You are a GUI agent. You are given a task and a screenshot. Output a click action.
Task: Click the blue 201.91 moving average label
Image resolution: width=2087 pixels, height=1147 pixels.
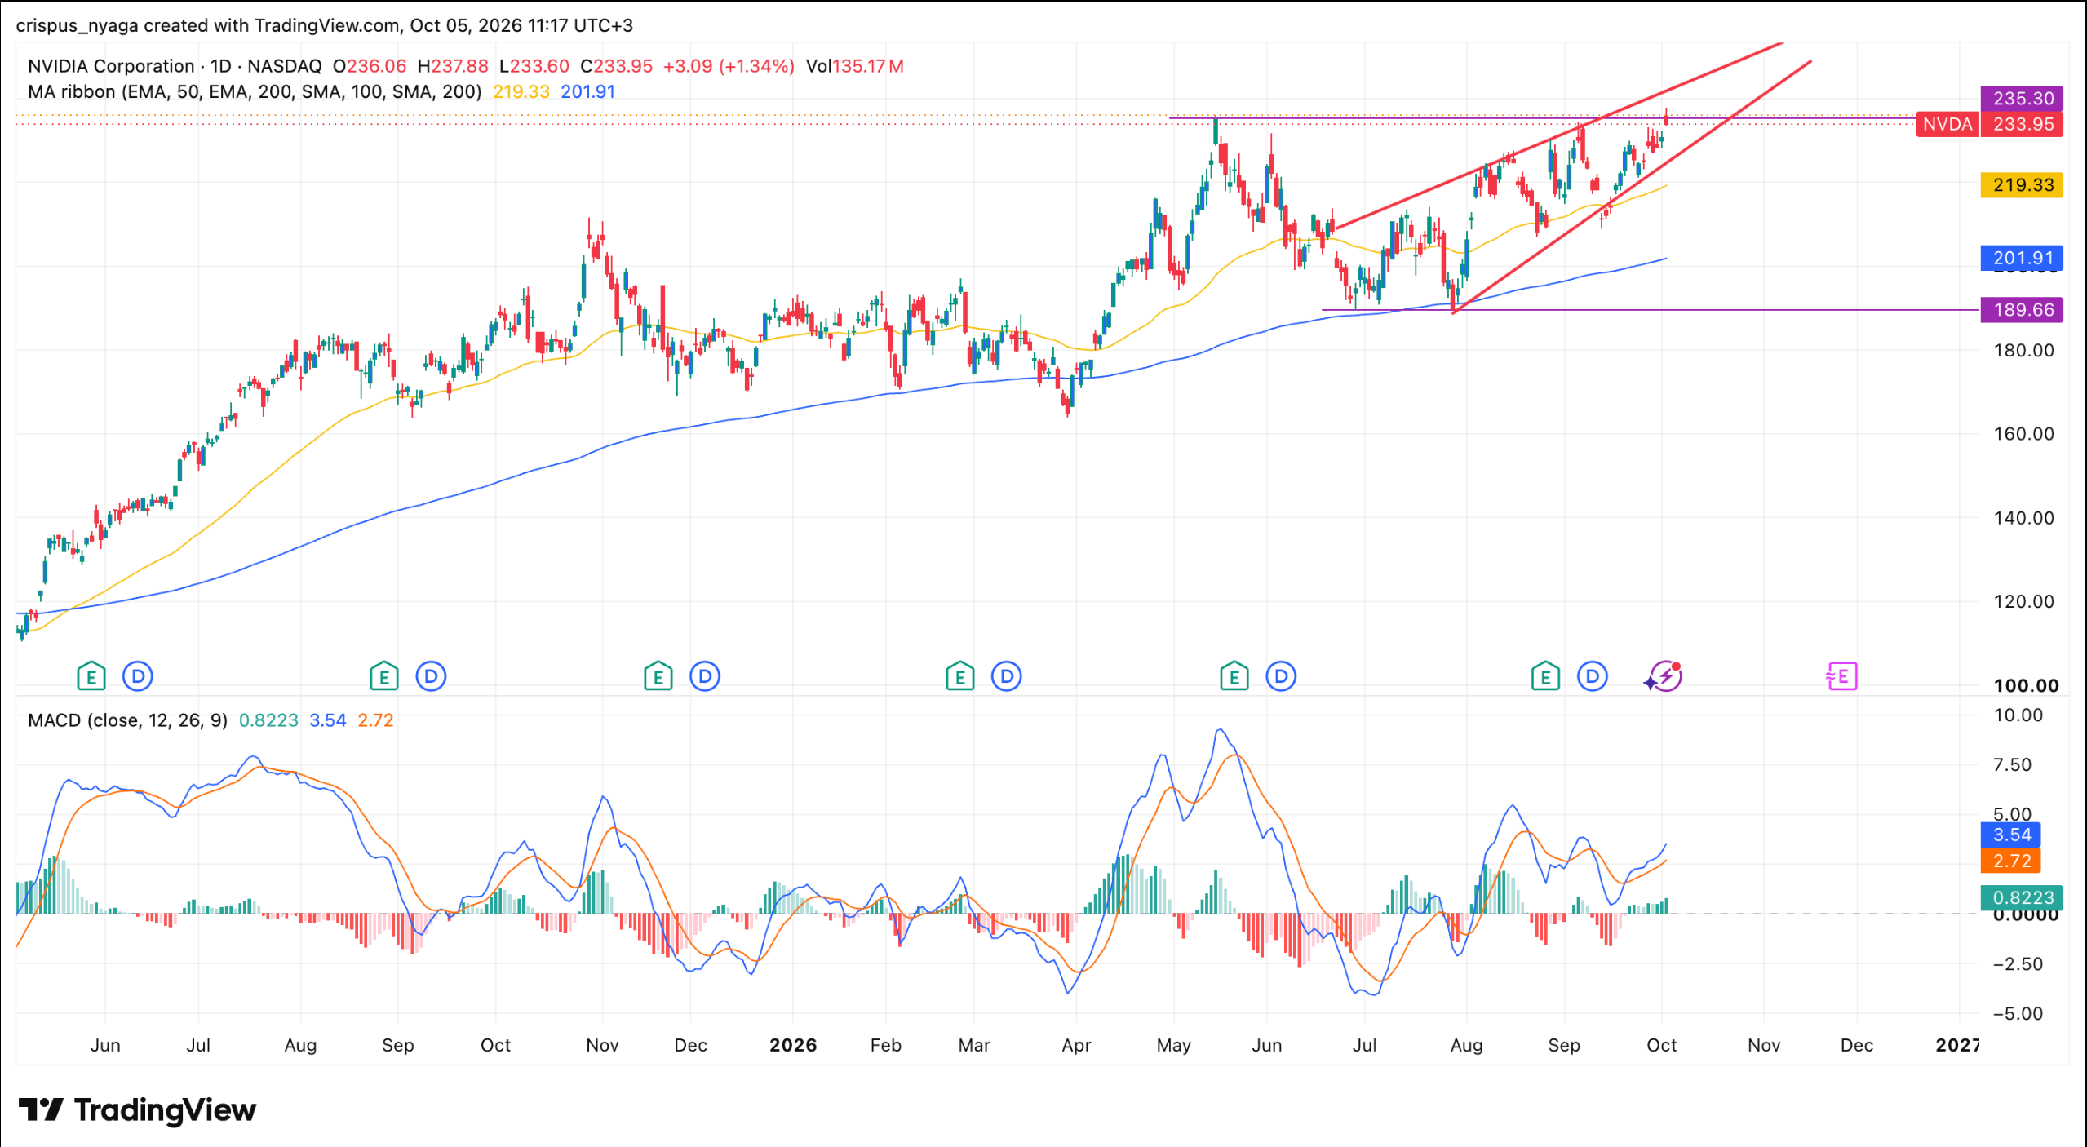click(x=2022, y=258)
